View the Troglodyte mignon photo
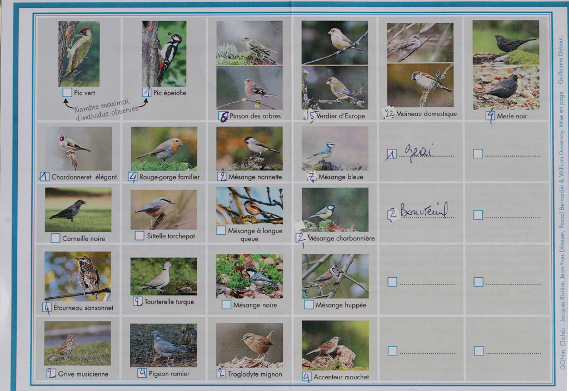This screenshot has height=391, width=569. (x=249, y=345)
